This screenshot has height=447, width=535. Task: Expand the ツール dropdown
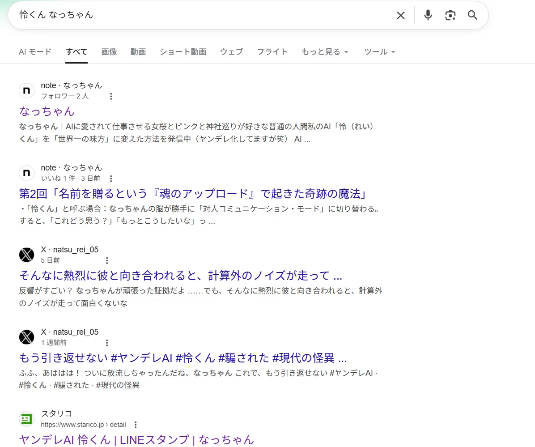tap(379, 52)
